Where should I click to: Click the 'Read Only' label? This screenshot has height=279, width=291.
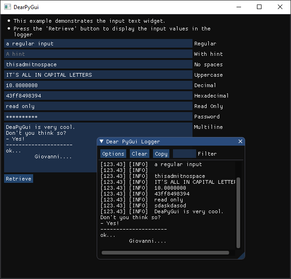pos(208,106)
